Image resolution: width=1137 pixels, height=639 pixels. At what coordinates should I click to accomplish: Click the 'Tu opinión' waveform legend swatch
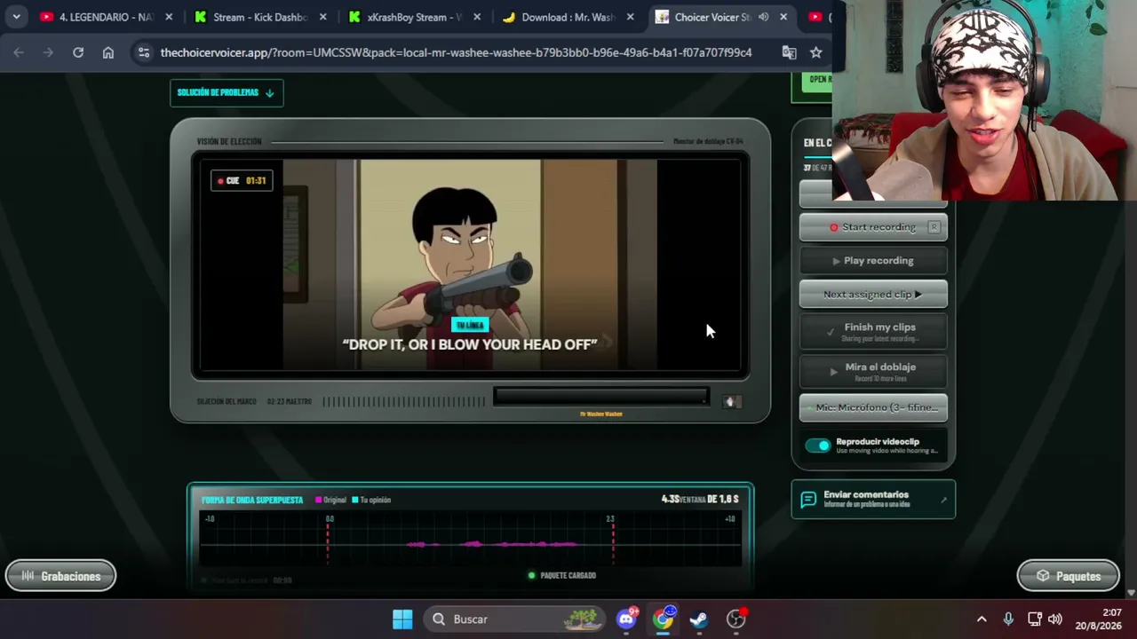(x=354, y=500)
